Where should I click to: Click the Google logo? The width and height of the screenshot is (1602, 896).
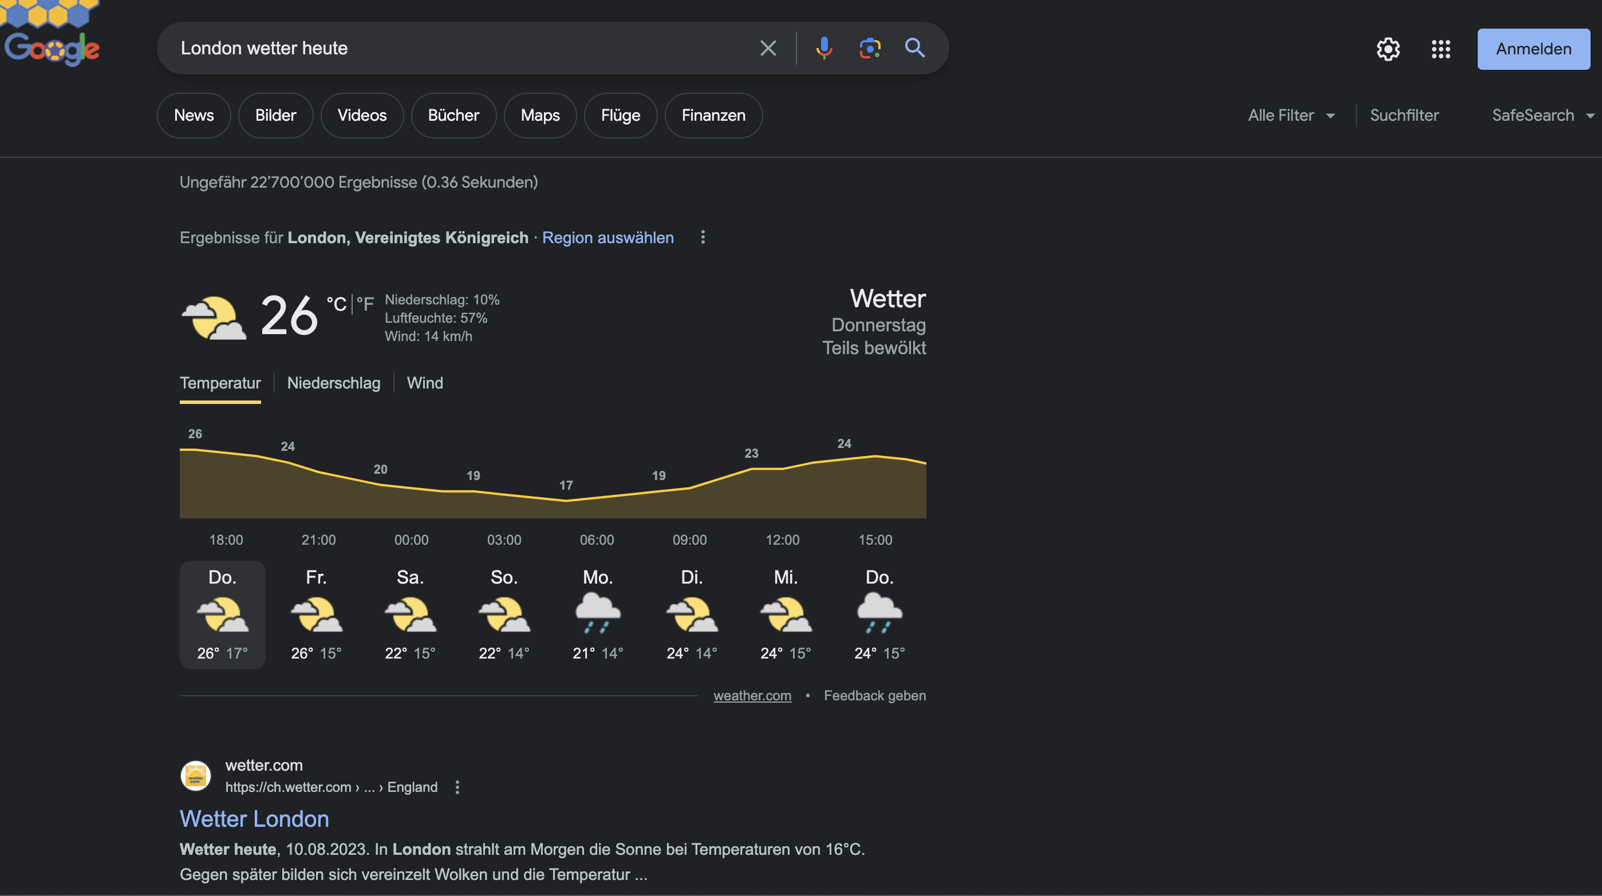pos(52,48)
